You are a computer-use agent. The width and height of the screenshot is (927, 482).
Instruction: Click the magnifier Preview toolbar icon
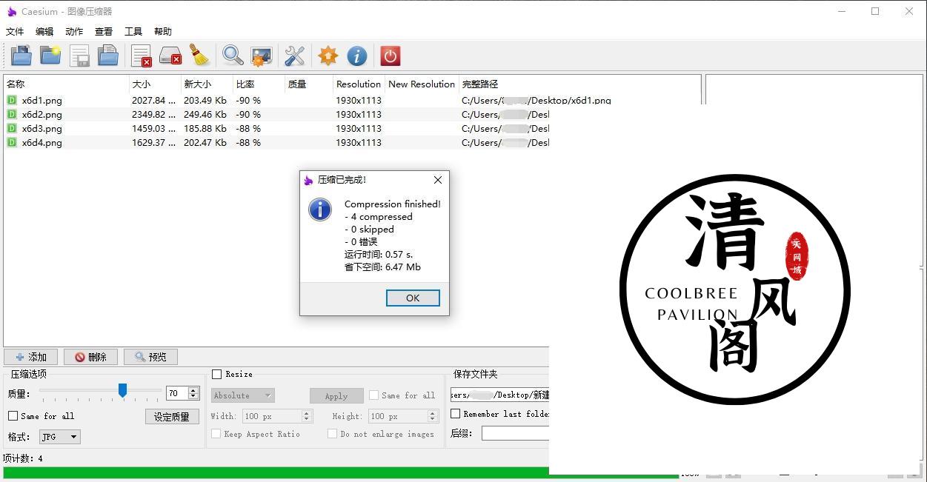tap(233, 56)
